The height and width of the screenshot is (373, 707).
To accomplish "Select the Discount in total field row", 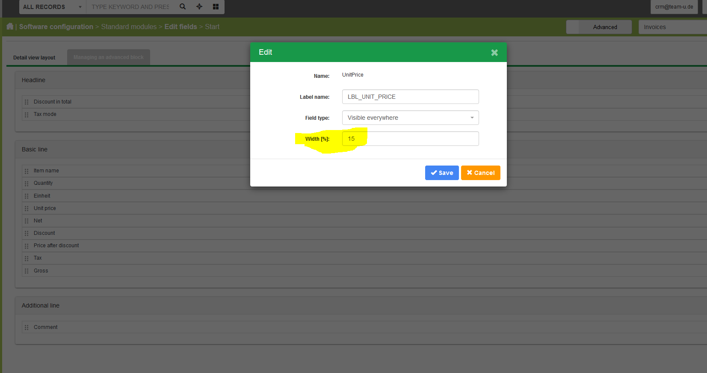I will pos(364,102).
